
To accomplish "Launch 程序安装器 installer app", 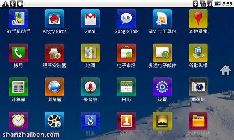I will [55, 53].
